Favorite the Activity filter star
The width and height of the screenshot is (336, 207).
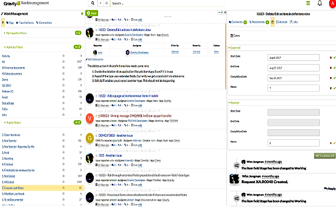click(63, 56)
